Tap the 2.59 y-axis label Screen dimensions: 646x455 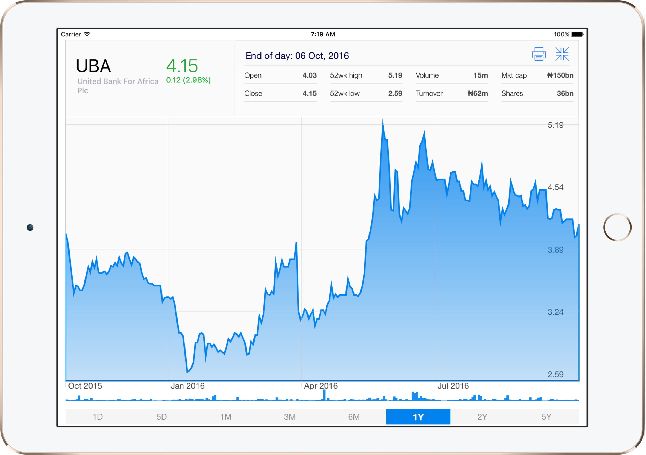[555, 375]
